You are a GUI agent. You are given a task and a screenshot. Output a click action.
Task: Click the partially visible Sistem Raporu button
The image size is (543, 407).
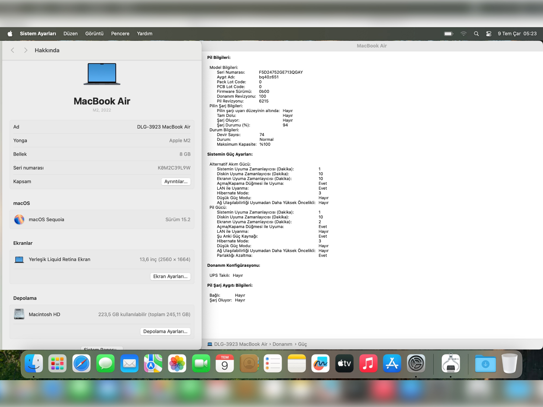click(x=102, y=348)
